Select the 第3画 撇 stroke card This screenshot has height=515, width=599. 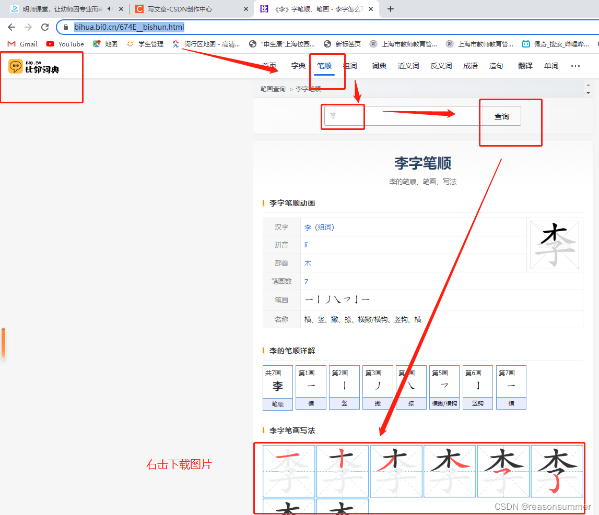(x=378, y=388)
